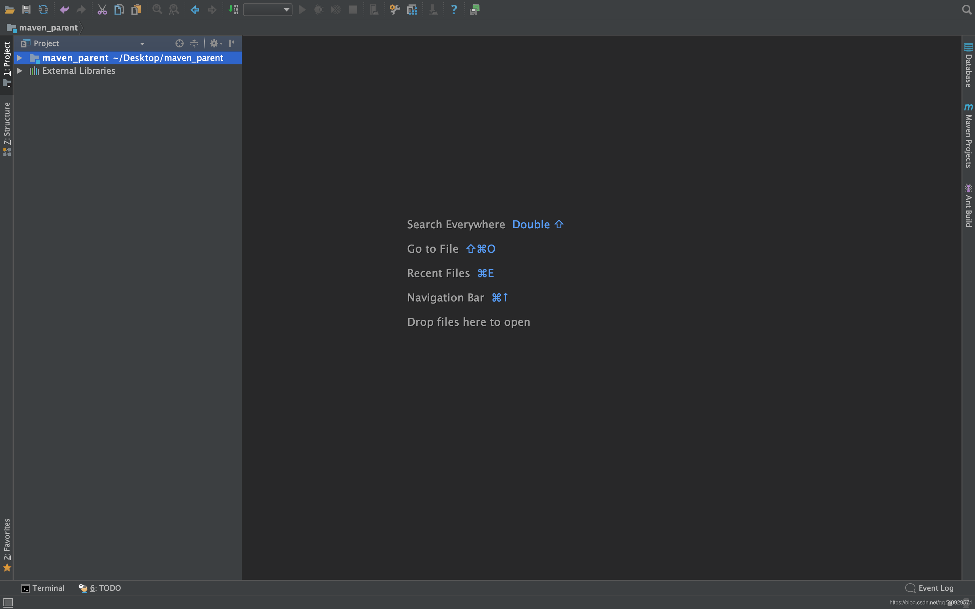Click the Help question mark icon
The image size is (975, 609).
click(x=454, y=10)
